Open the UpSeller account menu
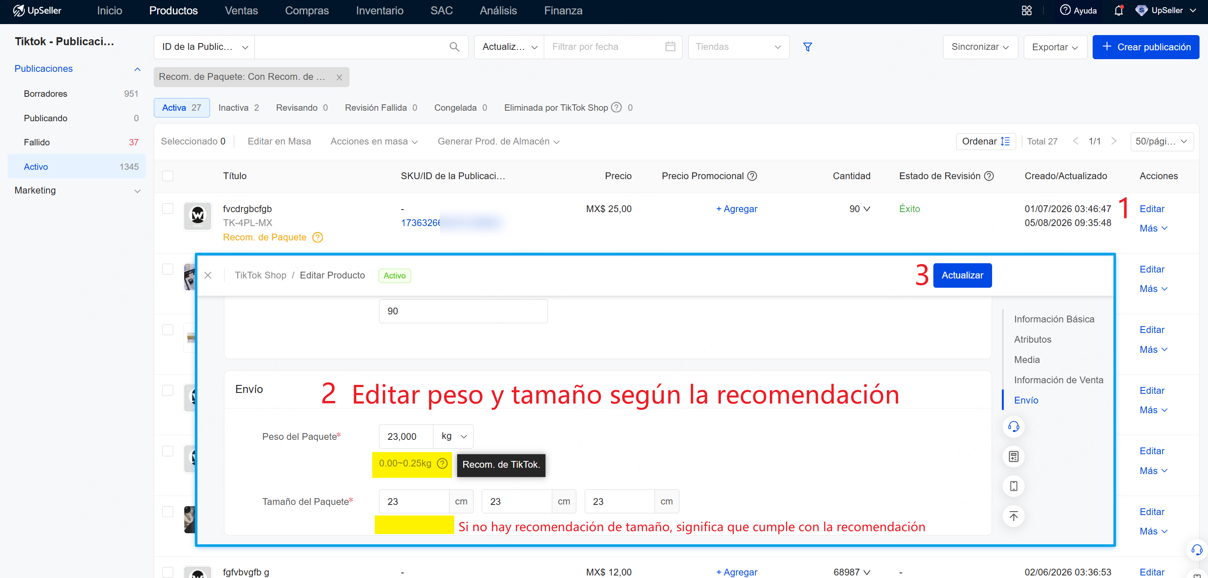The width and height of the screenshot is (1208, 578). (1166, 10)
